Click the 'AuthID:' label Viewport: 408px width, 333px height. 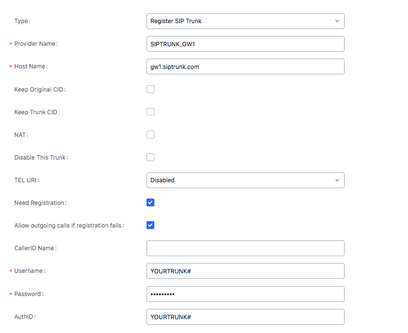click(x=25, y=317)
